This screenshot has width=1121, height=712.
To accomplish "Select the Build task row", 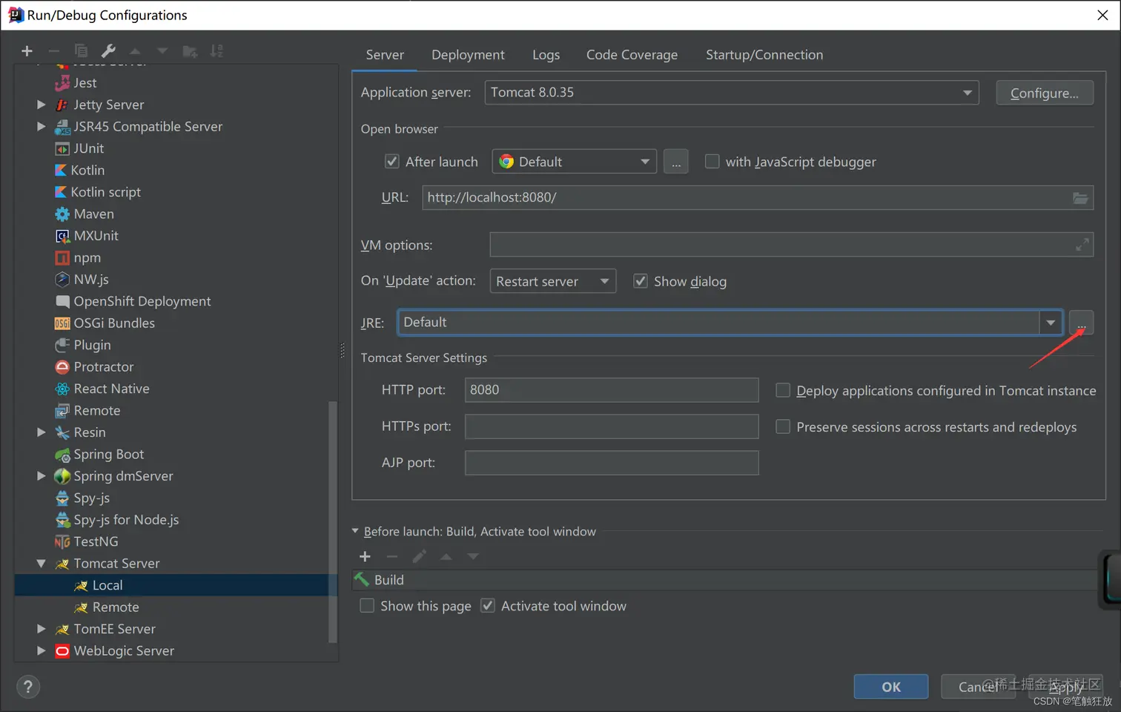I will click(x=724, y=580).
